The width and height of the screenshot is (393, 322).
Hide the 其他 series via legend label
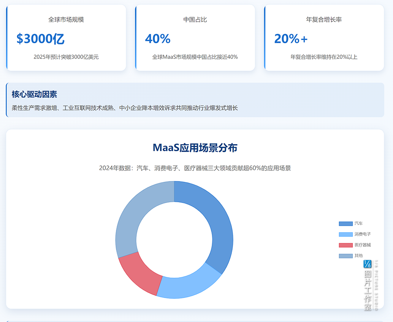point(358,256)
